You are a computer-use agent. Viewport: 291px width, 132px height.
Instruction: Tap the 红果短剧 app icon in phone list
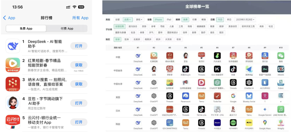[x=13, y=65]
